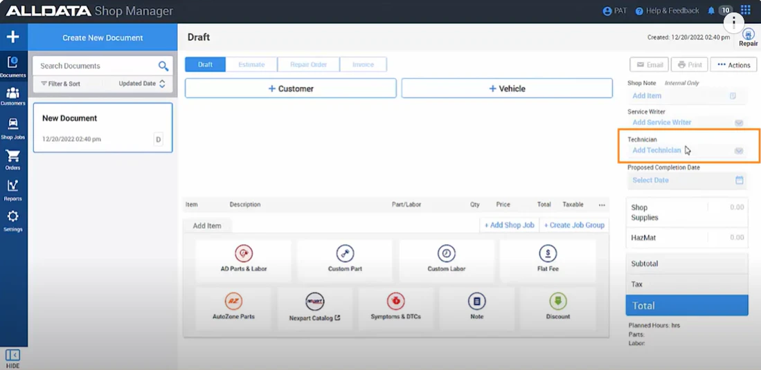Open the Repair icon at top right
This screenshot has width=761, height=370.
click(748, 37)
